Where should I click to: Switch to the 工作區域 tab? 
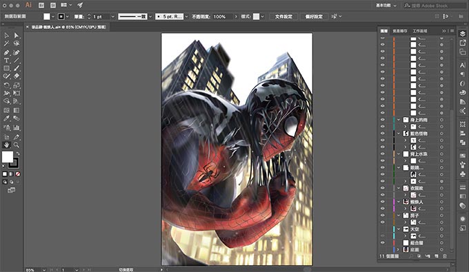419,31
